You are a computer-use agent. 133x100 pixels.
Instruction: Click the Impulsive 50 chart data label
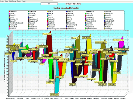(117, 73)
